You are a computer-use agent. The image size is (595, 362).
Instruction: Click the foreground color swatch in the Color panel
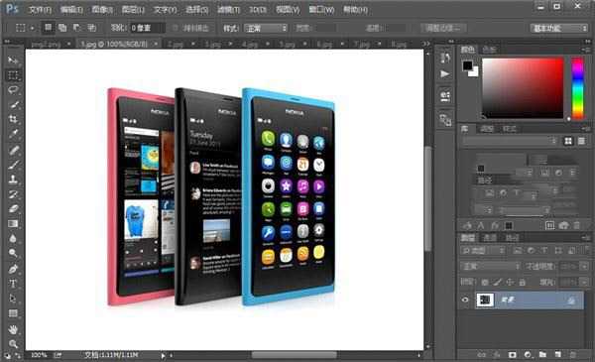(x=467, y=65)
